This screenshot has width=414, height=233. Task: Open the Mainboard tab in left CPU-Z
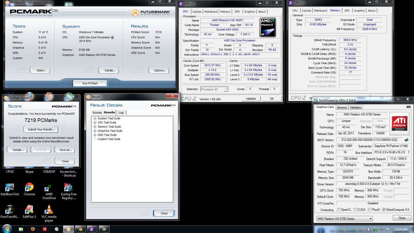211,12
